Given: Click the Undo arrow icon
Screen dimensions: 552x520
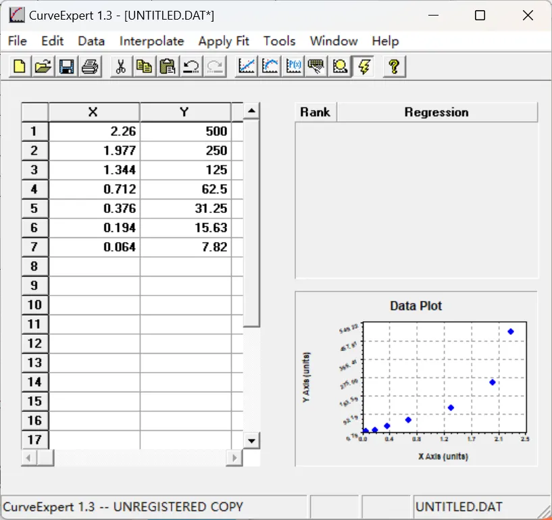Looking at the screenshot, I should point(191,66).
